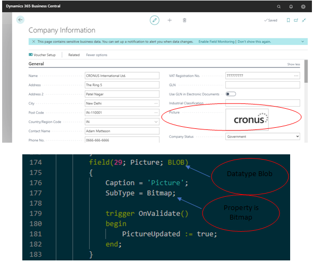
Task: Click the Post Code field IN-110001
Action: click(122, 112)
